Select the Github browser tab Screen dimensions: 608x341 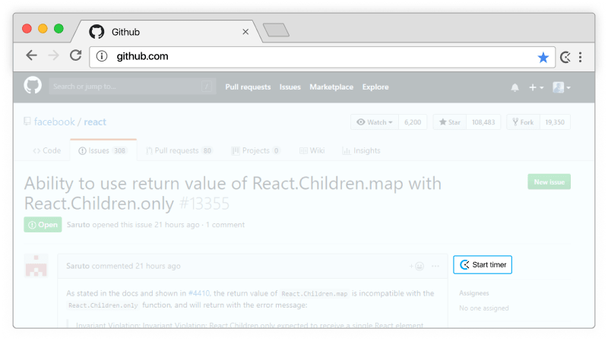pyautogui.click(x=166, y=32)
